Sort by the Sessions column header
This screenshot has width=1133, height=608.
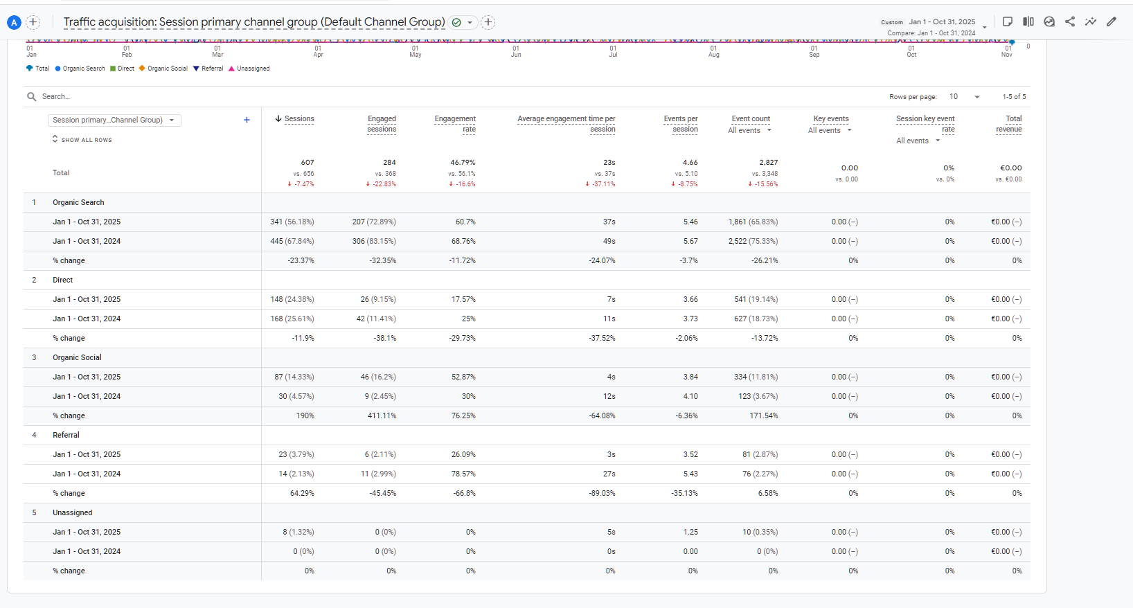(298, 119)
